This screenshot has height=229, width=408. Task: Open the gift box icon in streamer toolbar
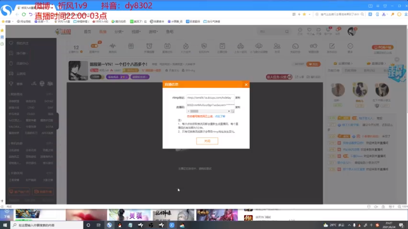click(x=131, y=46)
